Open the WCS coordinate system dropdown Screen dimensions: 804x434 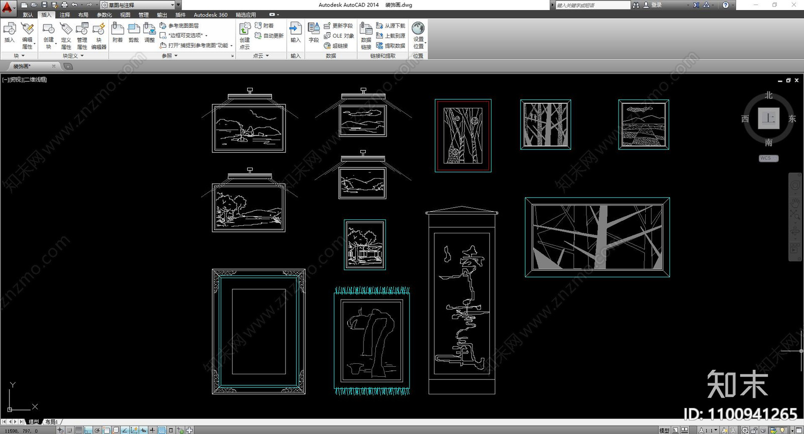click(768, 158)
